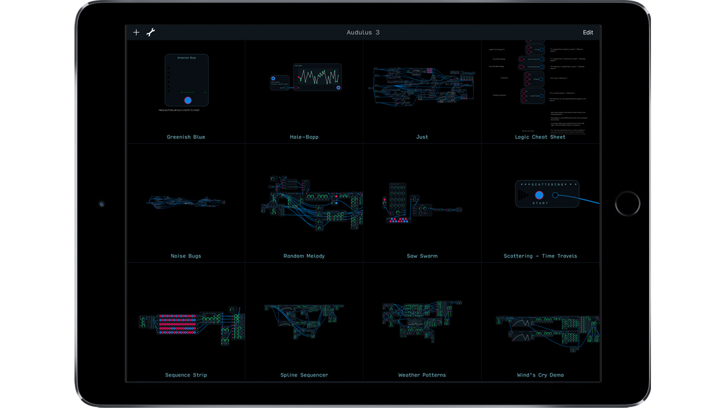Open the Spline Sequencer patch thumbnail
The width and height of the screenshot is (726, 408).
305,321
